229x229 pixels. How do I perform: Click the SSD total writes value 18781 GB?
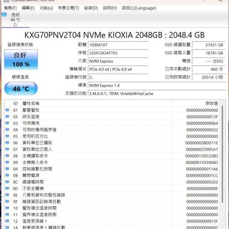point(209,53)
